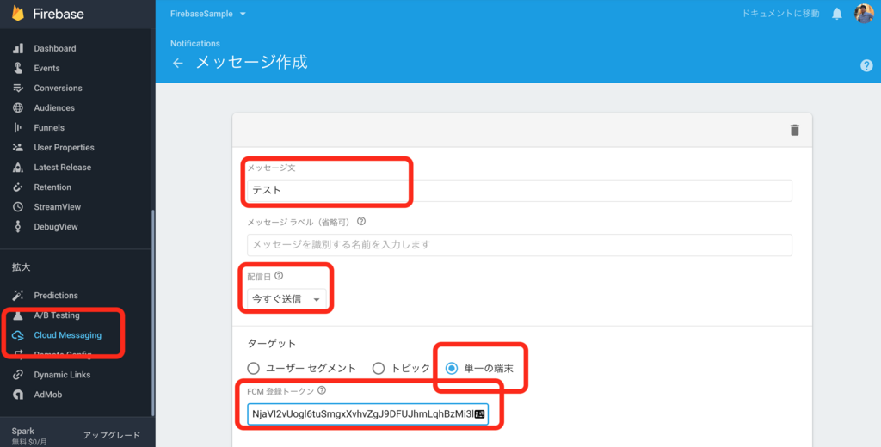Delete message using the trash icon
The height and width of the screenshot is (447, 881).
pyautogui.click(x=794, y=130)
